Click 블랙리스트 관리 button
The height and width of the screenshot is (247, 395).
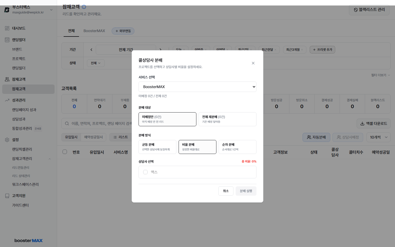pyautogui.click(x=369, y=10)
